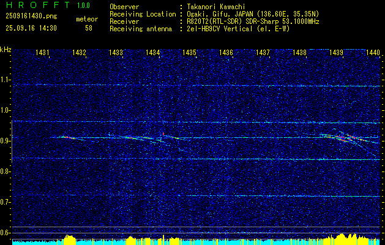385x245 pixels.
Task: Click the 1437 time marker
Action: [263, 52]
